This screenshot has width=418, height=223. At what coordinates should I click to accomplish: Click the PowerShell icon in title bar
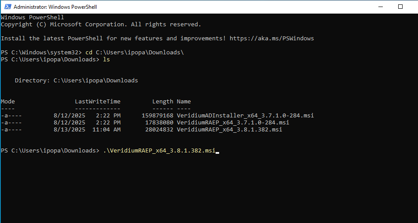pyautogui.click(x=7, y=7)
